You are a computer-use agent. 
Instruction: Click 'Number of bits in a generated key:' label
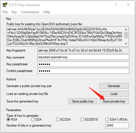(x=29, y=125)
